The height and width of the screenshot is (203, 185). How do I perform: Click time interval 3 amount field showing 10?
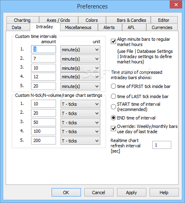[44, 68]
